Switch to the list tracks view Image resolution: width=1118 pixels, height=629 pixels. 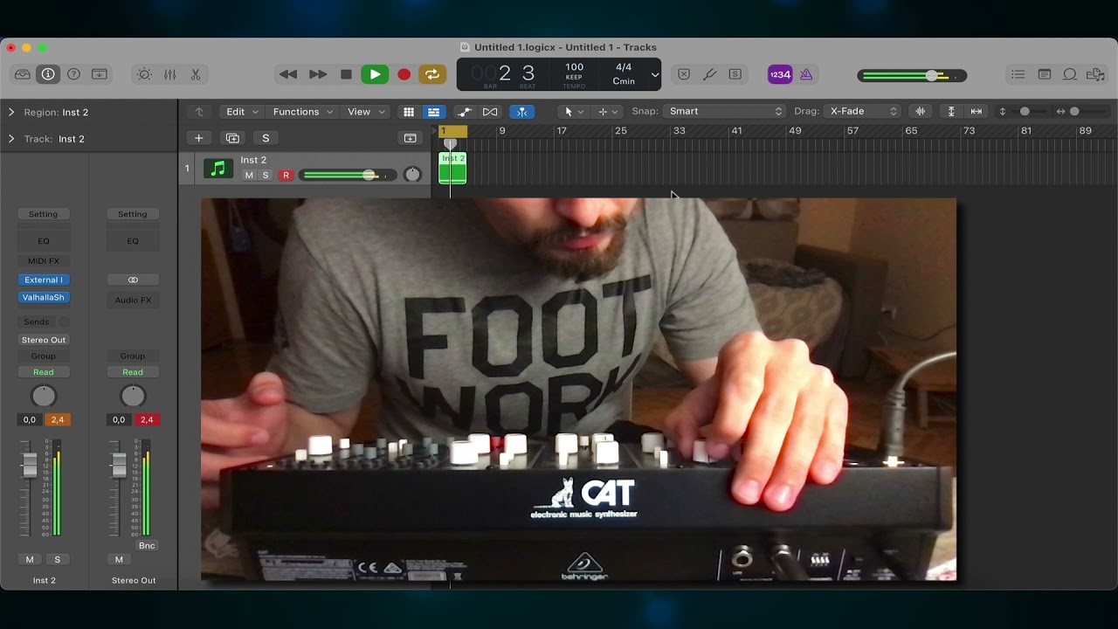(x=433, y=112)
